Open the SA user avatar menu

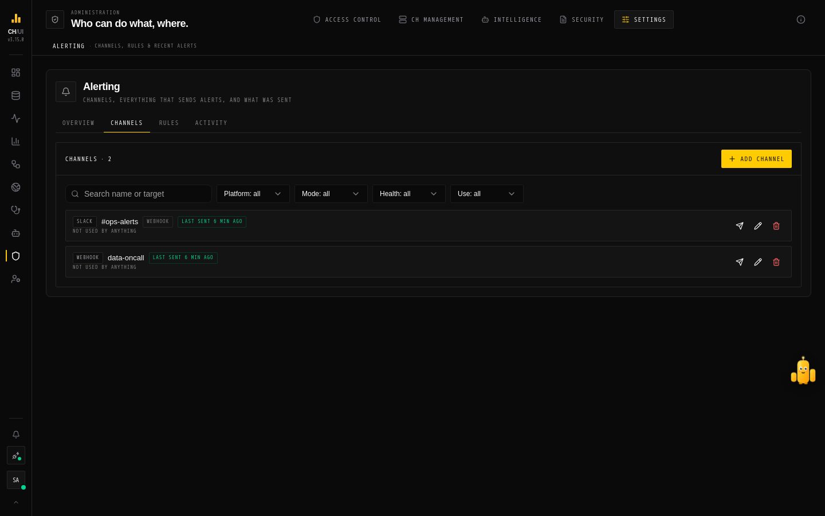click(16, 480)
